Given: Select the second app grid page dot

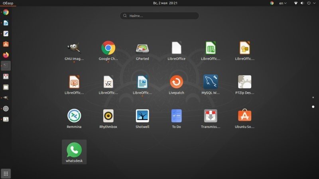Looking at the screenshot, I should pyautogui.click(x=313, y=107).
